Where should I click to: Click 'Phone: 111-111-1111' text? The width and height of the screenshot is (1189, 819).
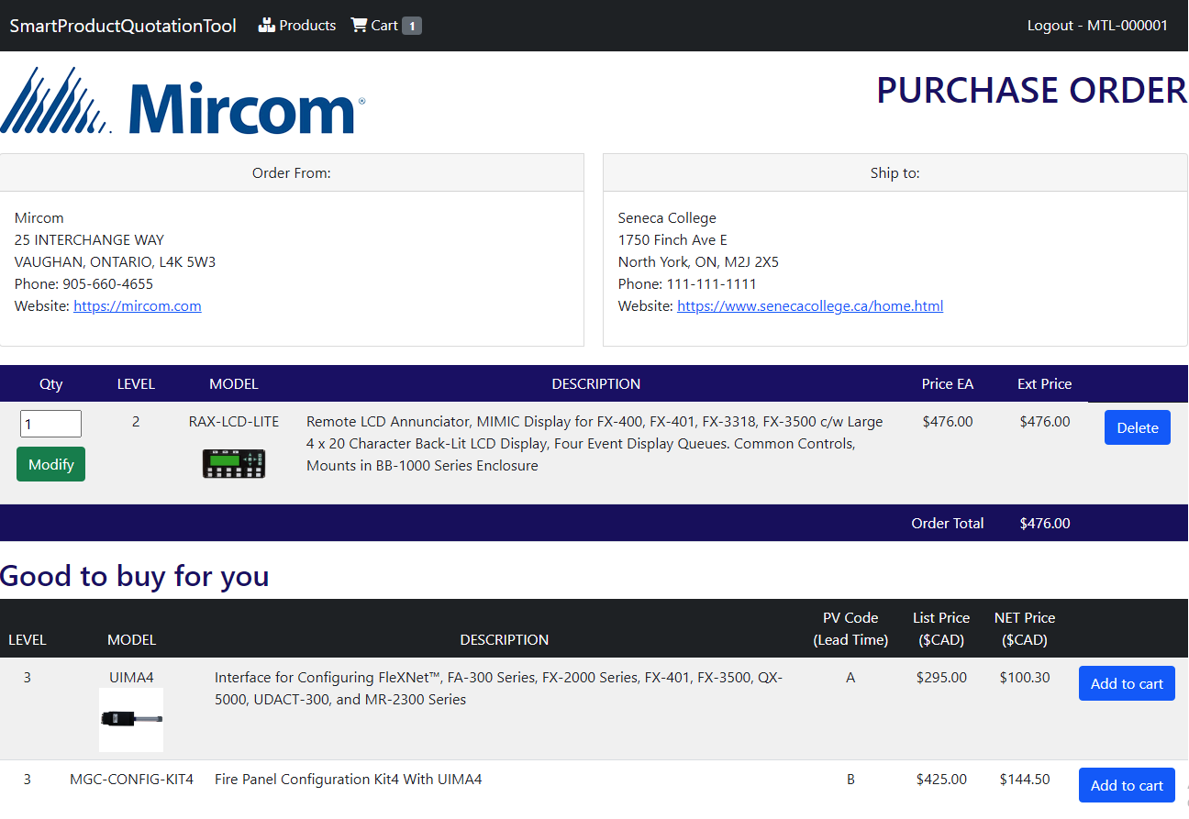[x=687, y=284]
